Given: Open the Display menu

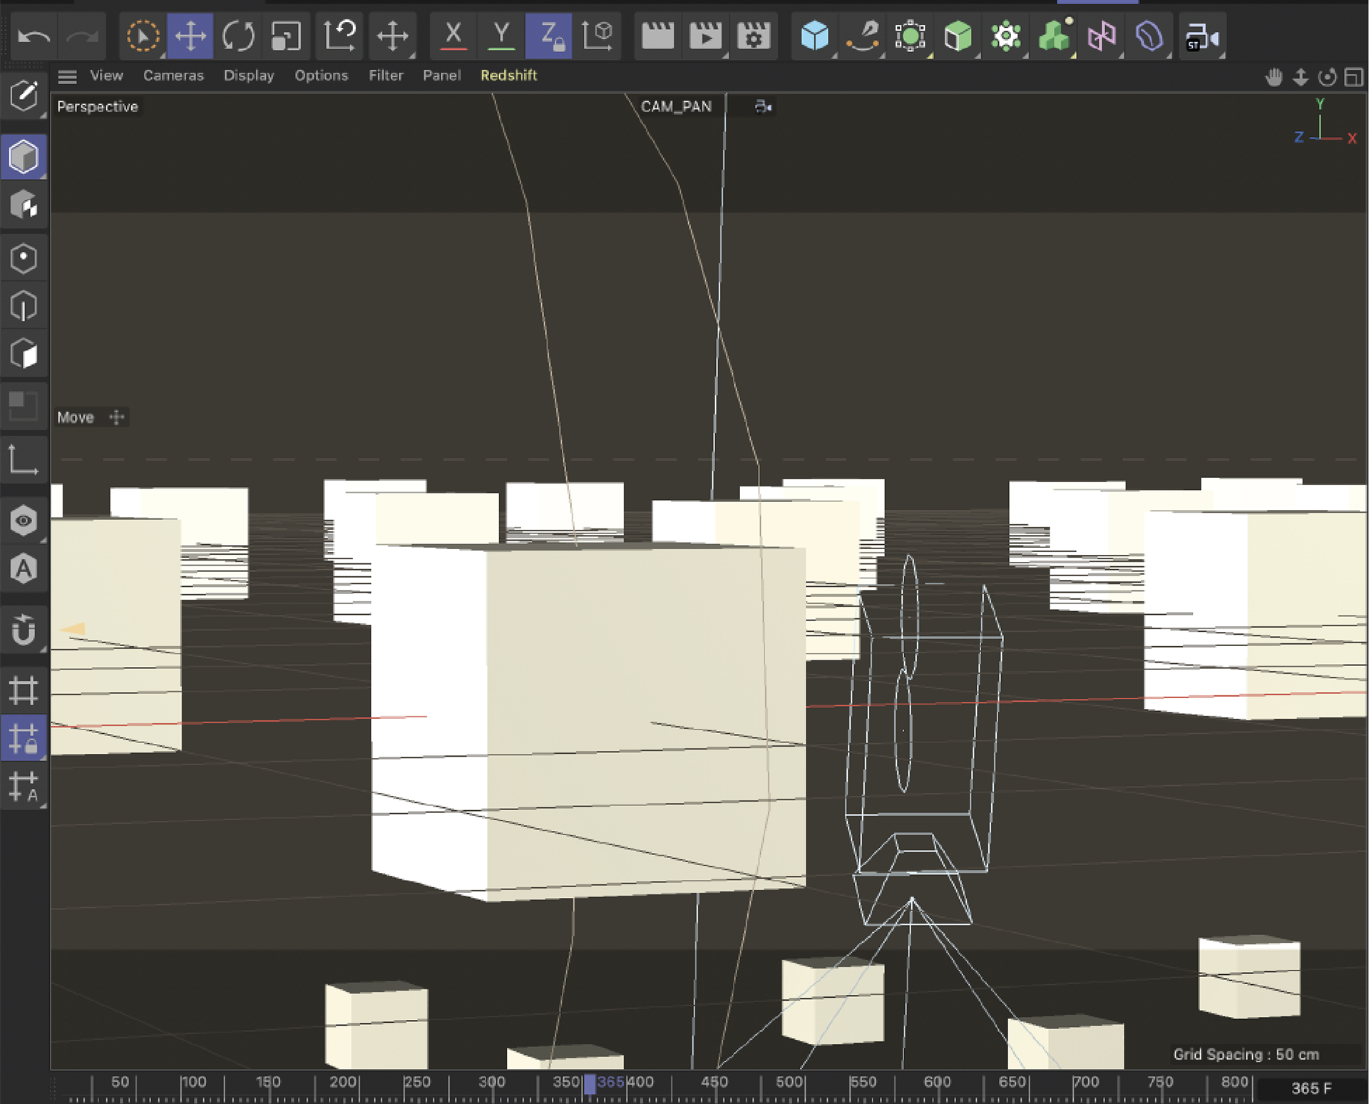Looking at the screenshot, I should (248, 76).
